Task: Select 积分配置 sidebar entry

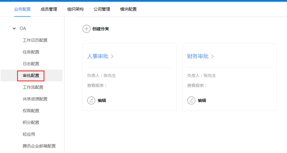Action: (31, 123)
